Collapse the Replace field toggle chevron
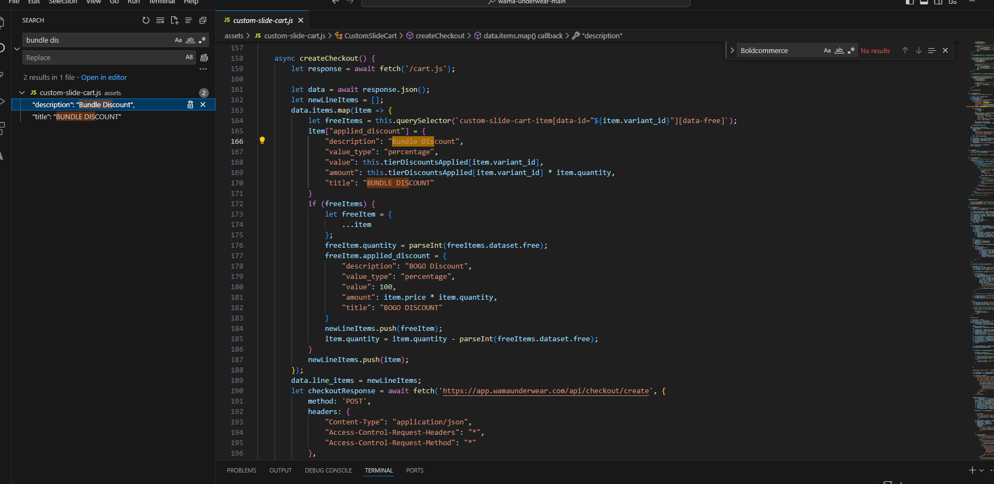The width and height of the screenshot is (994, 484). point(17,49)
